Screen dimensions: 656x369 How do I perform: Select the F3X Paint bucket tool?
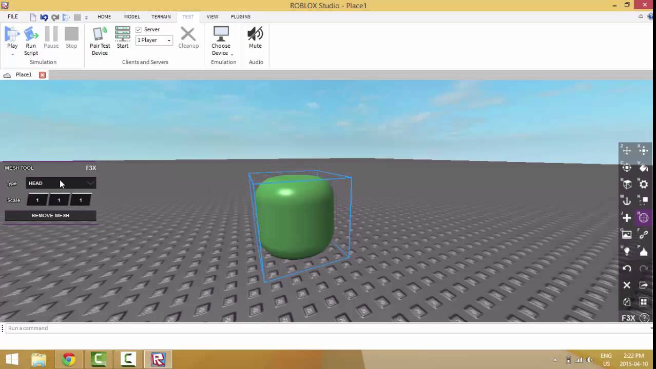click(x=644, y=168)
